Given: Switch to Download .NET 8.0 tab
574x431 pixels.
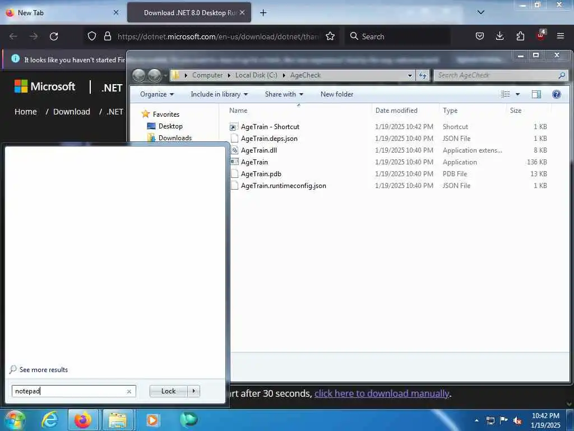Looking at the screenshot, I should [x=190, y=13].
